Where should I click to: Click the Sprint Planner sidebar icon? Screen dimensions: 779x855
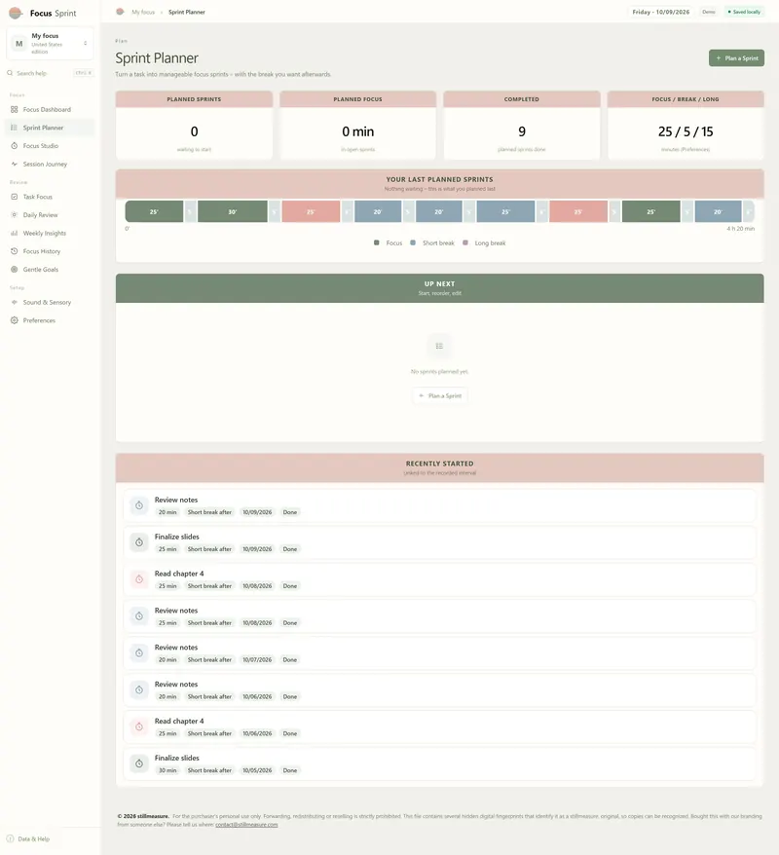pyautogui.click(x=15, y=128)
